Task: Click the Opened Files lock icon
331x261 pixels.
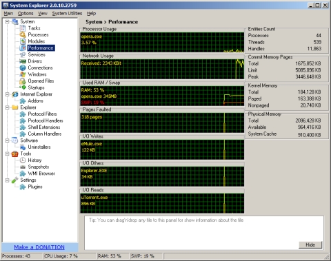Action: 23,81
